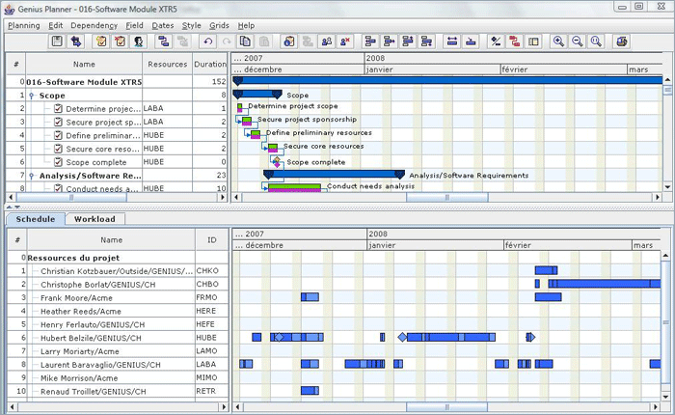Click the Scope summary bar in Gantt chart
675x415 pixels.
tap(257, 94)
